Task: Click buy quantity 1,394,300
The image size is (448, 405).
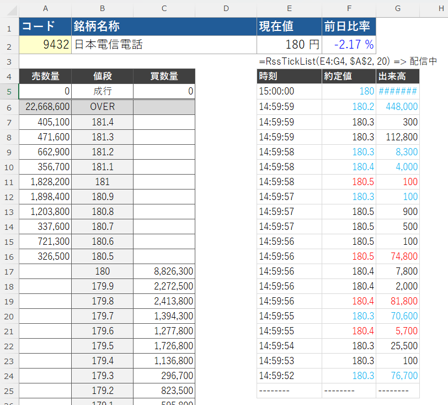Action: coord(164,316)
